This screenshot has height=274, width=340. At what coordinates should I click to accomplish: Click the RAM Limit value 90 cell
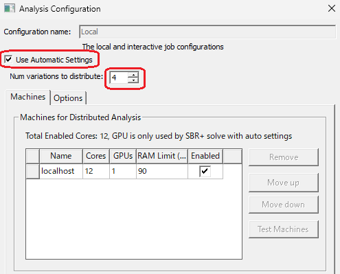pyautogui.click(x=162, y=171)
